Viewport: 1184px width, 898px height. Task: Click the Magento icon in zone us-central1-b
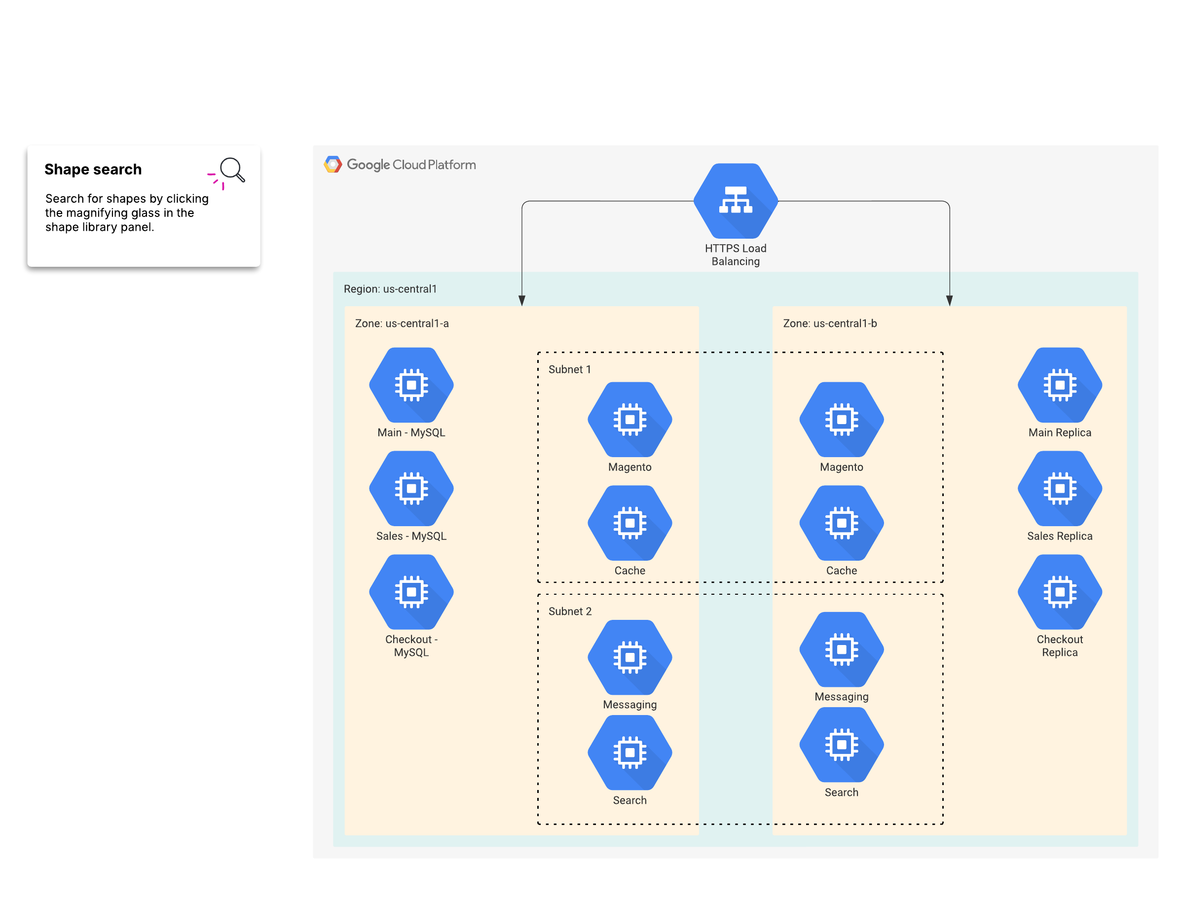pos(842,419)
